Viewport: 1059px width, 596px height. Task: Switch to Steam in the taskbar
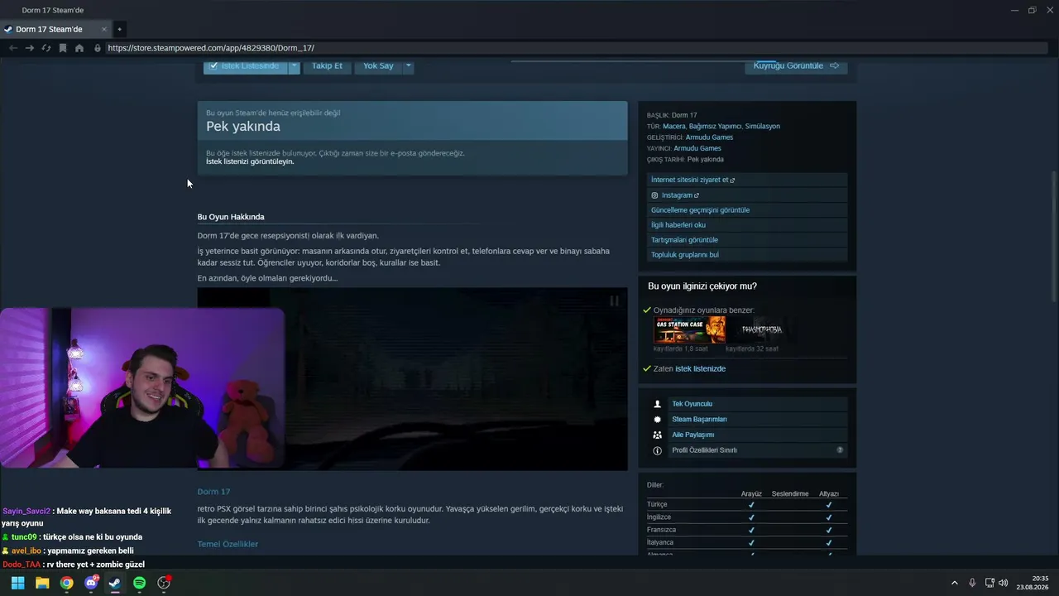pyautogui.click(x=115, y=583)
